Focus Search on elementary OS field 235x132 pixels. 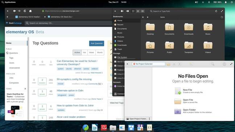pyautogui.click(x=68, y=23)
